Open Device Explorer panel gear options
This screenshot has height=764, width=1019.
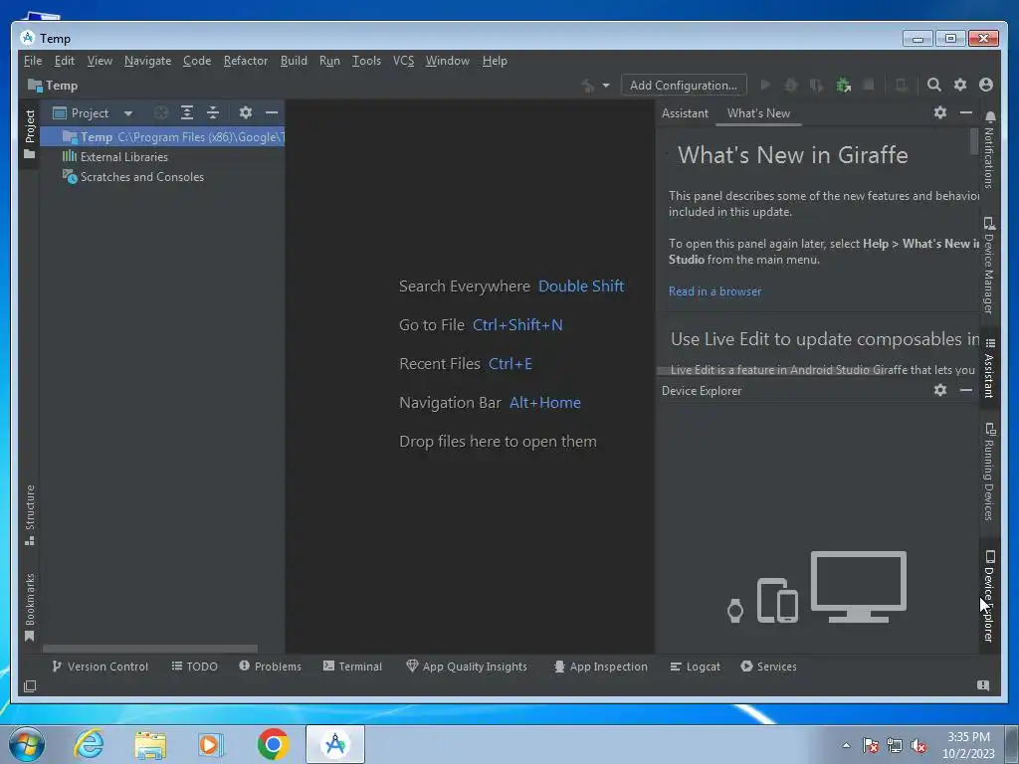[940, 390]
